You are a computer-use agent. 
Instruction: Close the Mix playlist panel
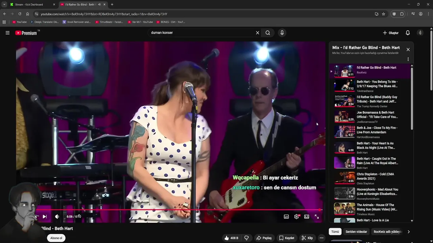click(x=408, y=50)
